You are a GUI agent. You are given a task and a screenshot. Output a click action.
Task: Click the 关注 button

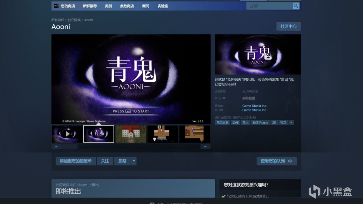pos(105,161)
